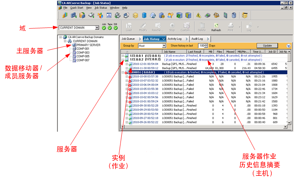Image resolution: width=294 pixels, height=177 pixels.
Task: Click the Tape status green check indicator
Action: [110, 28]
